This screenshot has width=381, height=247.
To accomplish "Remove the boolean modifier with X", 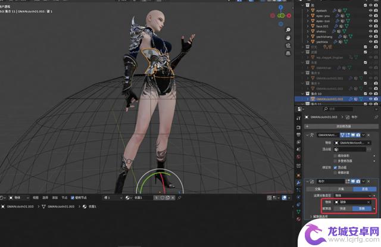I will pyautogui.click(x=368, y=182).
